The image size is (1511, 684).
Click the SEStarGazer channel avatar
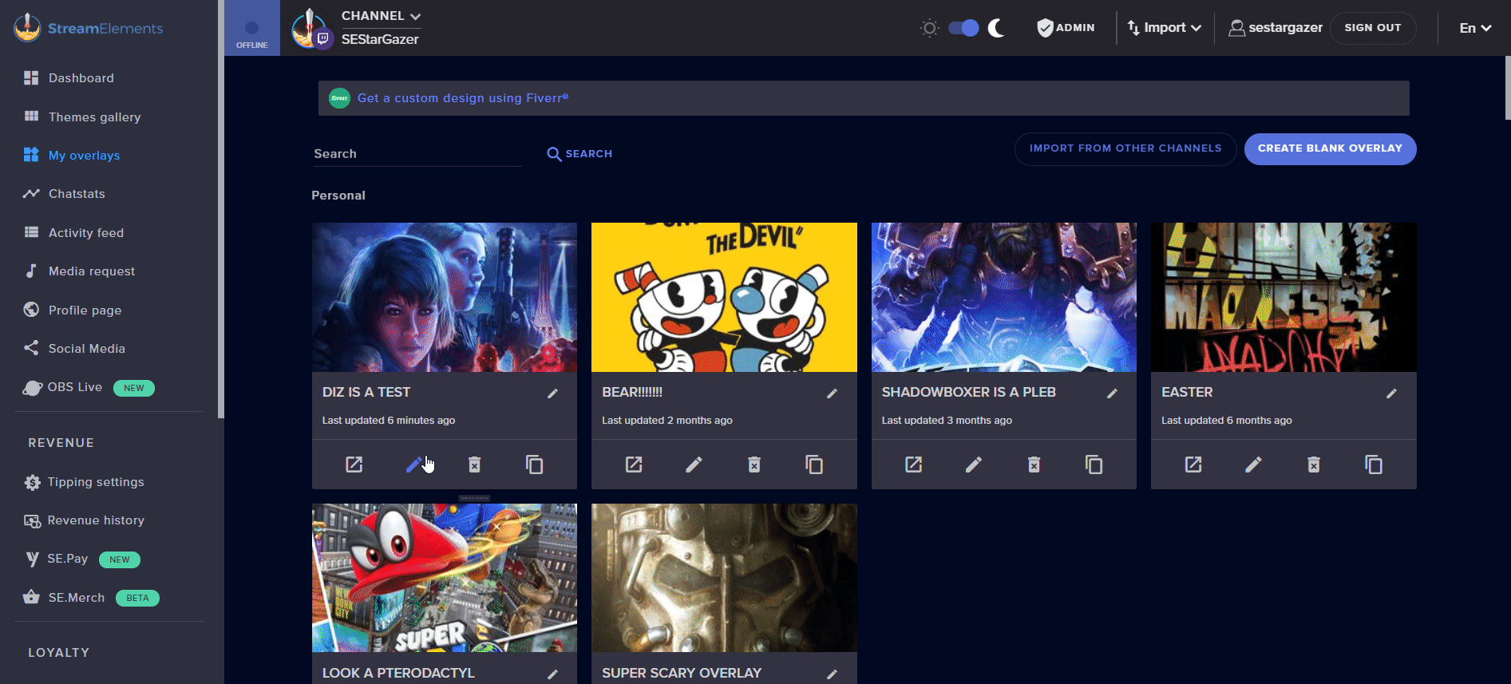point(311,29)
